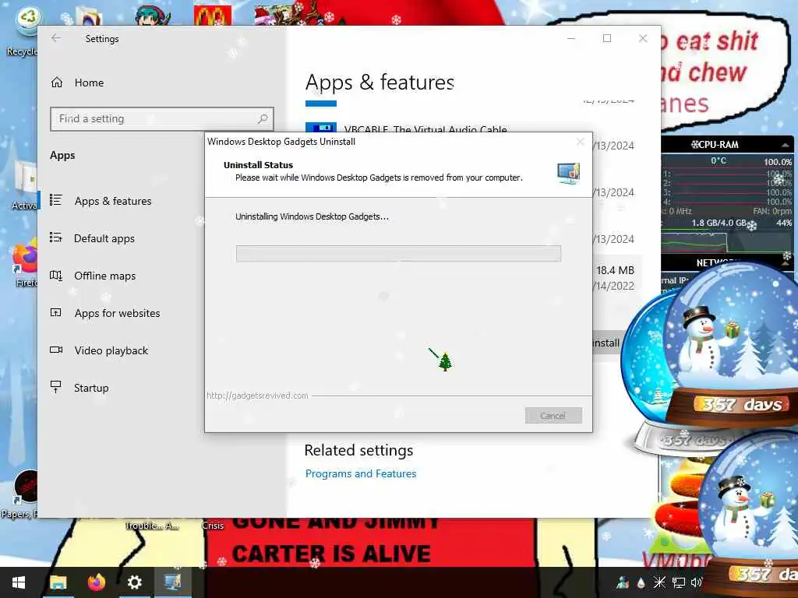Image resolution: width=798 pixels, height=598 pixels.
Task: Click the Video playback icon
Action: pyautogui.click(x=56, y=350)
